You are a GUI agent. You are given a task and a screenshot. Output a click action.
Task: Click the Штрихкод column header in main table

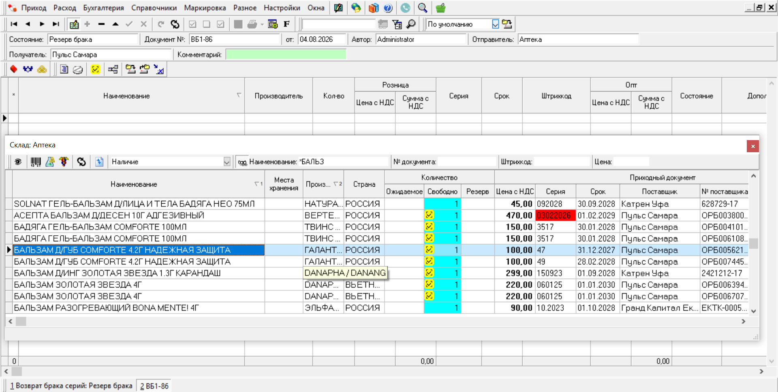(556, 96)
